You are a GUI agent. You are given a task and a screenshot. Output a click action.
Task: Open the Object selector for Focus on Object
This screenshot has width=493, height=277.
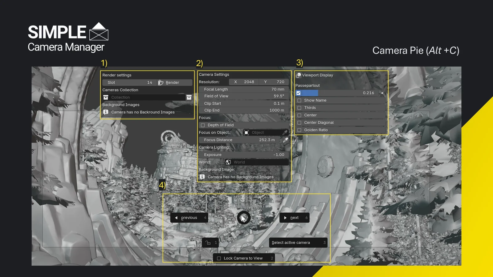pyautogui.click(x=265, y=132)
